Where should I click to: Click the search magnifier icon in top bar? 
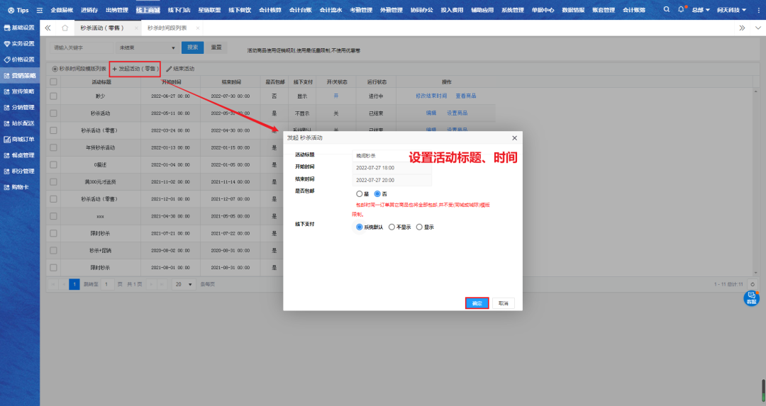(667, 10)
